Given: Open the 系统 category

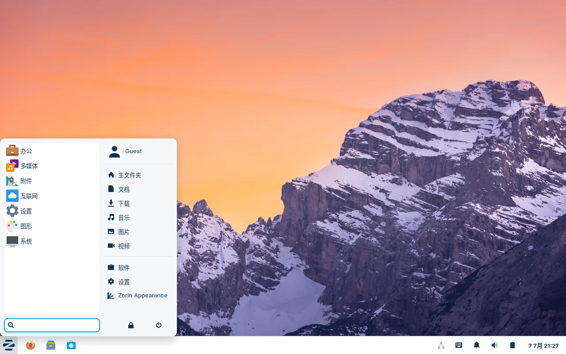Looking at the screenshot, I should (26, 241).
